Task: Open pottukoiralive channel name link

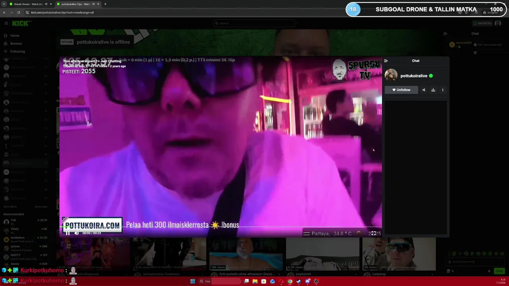Action: pyautogui.click(x=414, y=76)
